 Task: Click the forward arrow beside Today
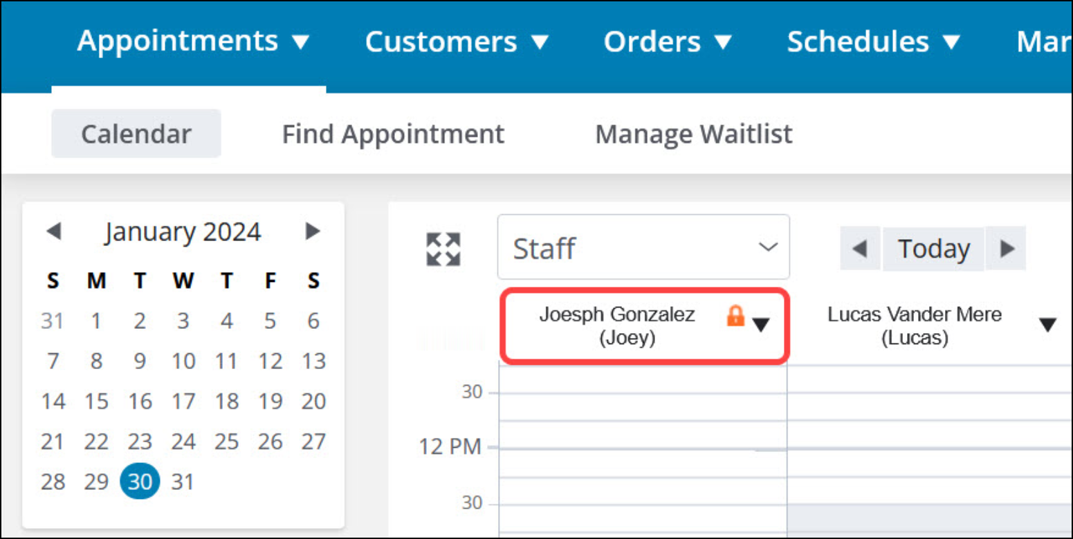pos(1007,248)
